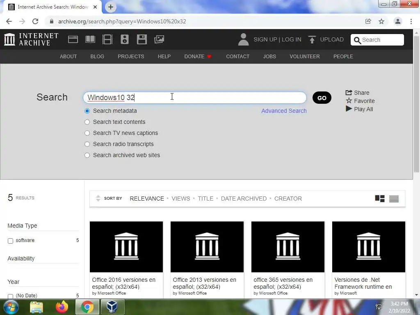Click main search field with Windows10 32
This screenshot has width=420, height=315.
click(195, 98)
